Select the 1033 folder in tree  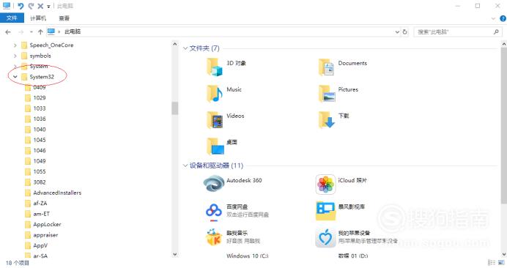(x=36, y=108)
